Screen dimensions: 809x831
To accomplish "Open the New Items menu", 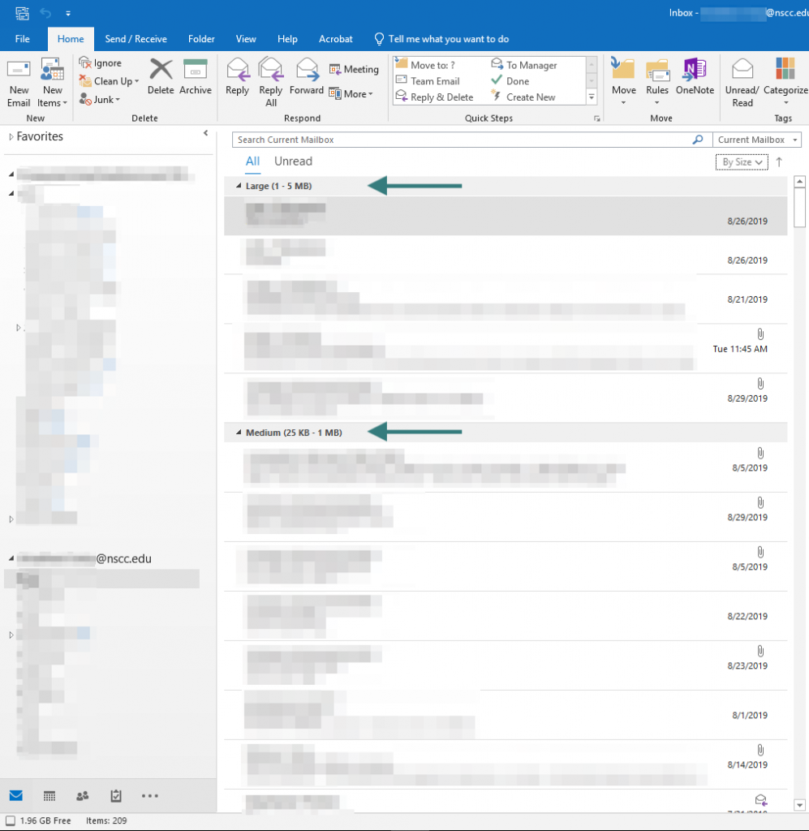I will pos(53,83).
